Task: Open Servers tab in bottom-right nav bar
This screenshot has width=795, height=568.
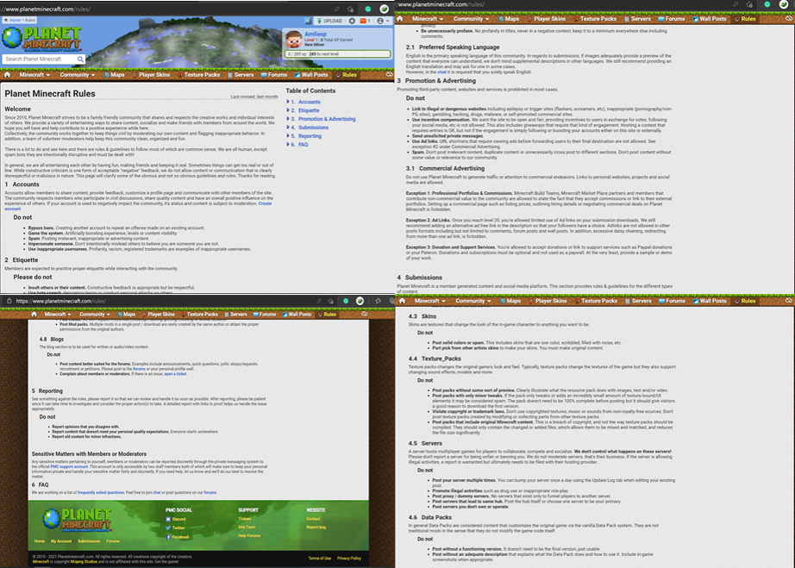Action: point(638,301)
